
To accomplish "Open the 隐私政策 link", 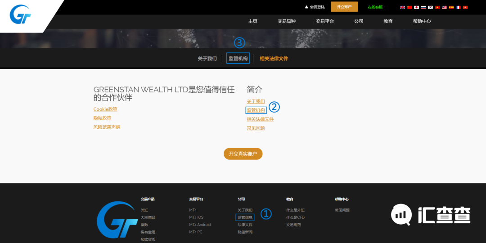I will point(102,118).
